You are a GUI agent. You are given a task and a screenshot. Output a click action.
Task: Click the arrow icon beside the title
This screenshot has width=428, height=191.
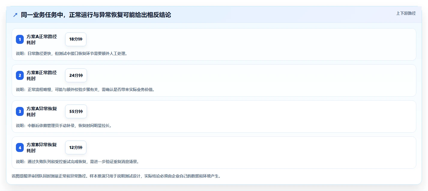(15, 15)
